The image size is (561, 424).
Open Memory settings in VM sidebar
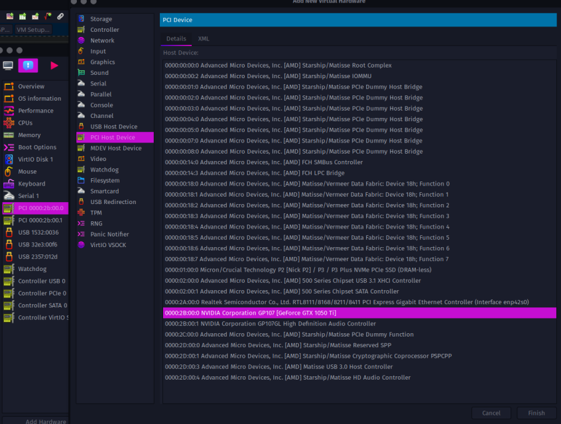35,134
